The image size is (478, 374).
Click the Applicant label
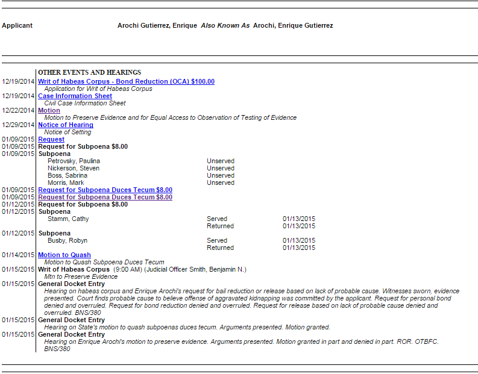tap(17, 26)
